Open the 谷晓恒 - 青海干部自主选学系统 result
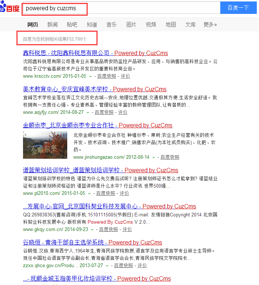Screen dimensions: 259x285 92,243
